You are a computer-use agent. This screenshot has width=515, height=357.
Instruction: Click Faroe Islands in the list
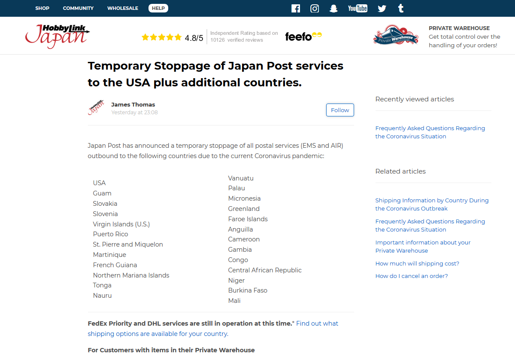(x=248, y=219)
